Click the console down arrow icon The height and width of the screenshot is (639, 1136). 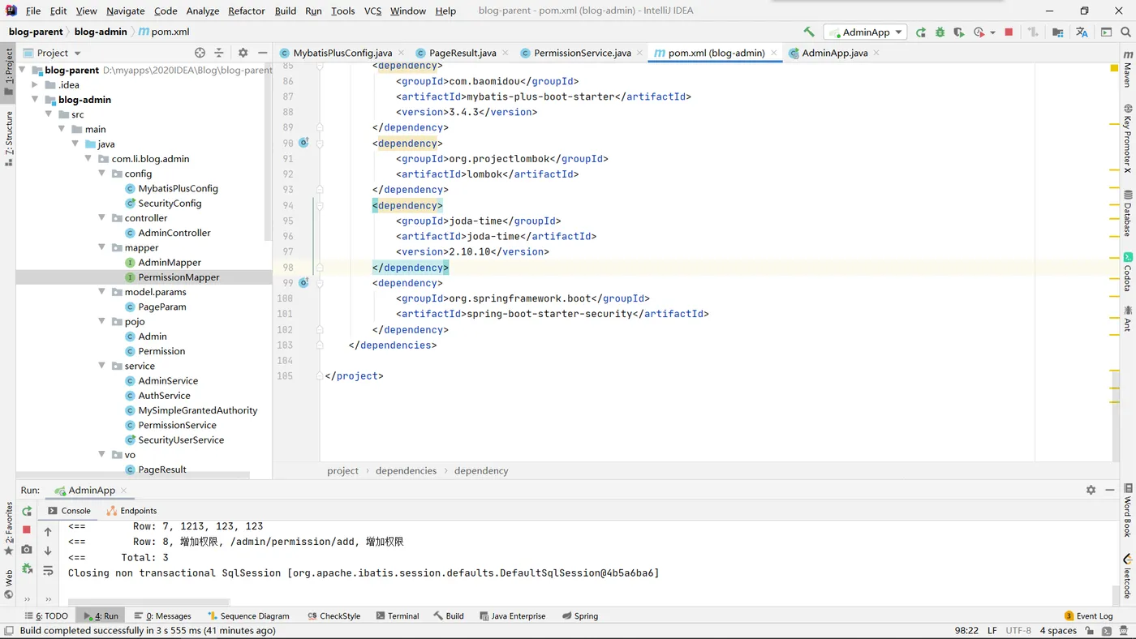pos(48,551)
